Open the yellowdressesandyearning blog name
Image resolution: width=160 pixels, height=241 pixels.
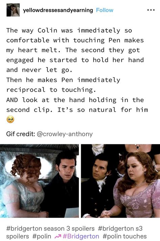click(58, 10)
